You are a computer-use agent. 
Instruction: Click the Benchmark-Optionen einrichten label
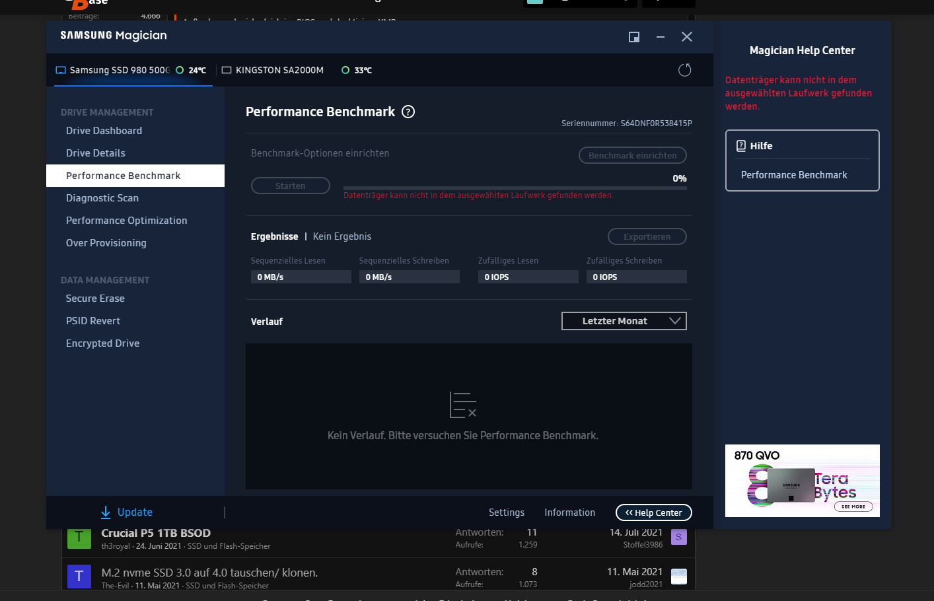[x=320, y=153]
